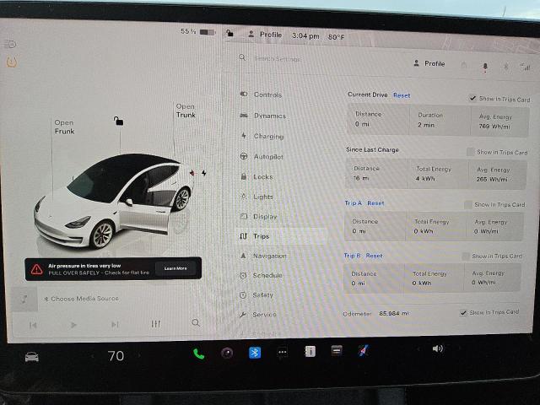
Task: Tap the 70 temperature setting
Action: click(x=116, y=356)
